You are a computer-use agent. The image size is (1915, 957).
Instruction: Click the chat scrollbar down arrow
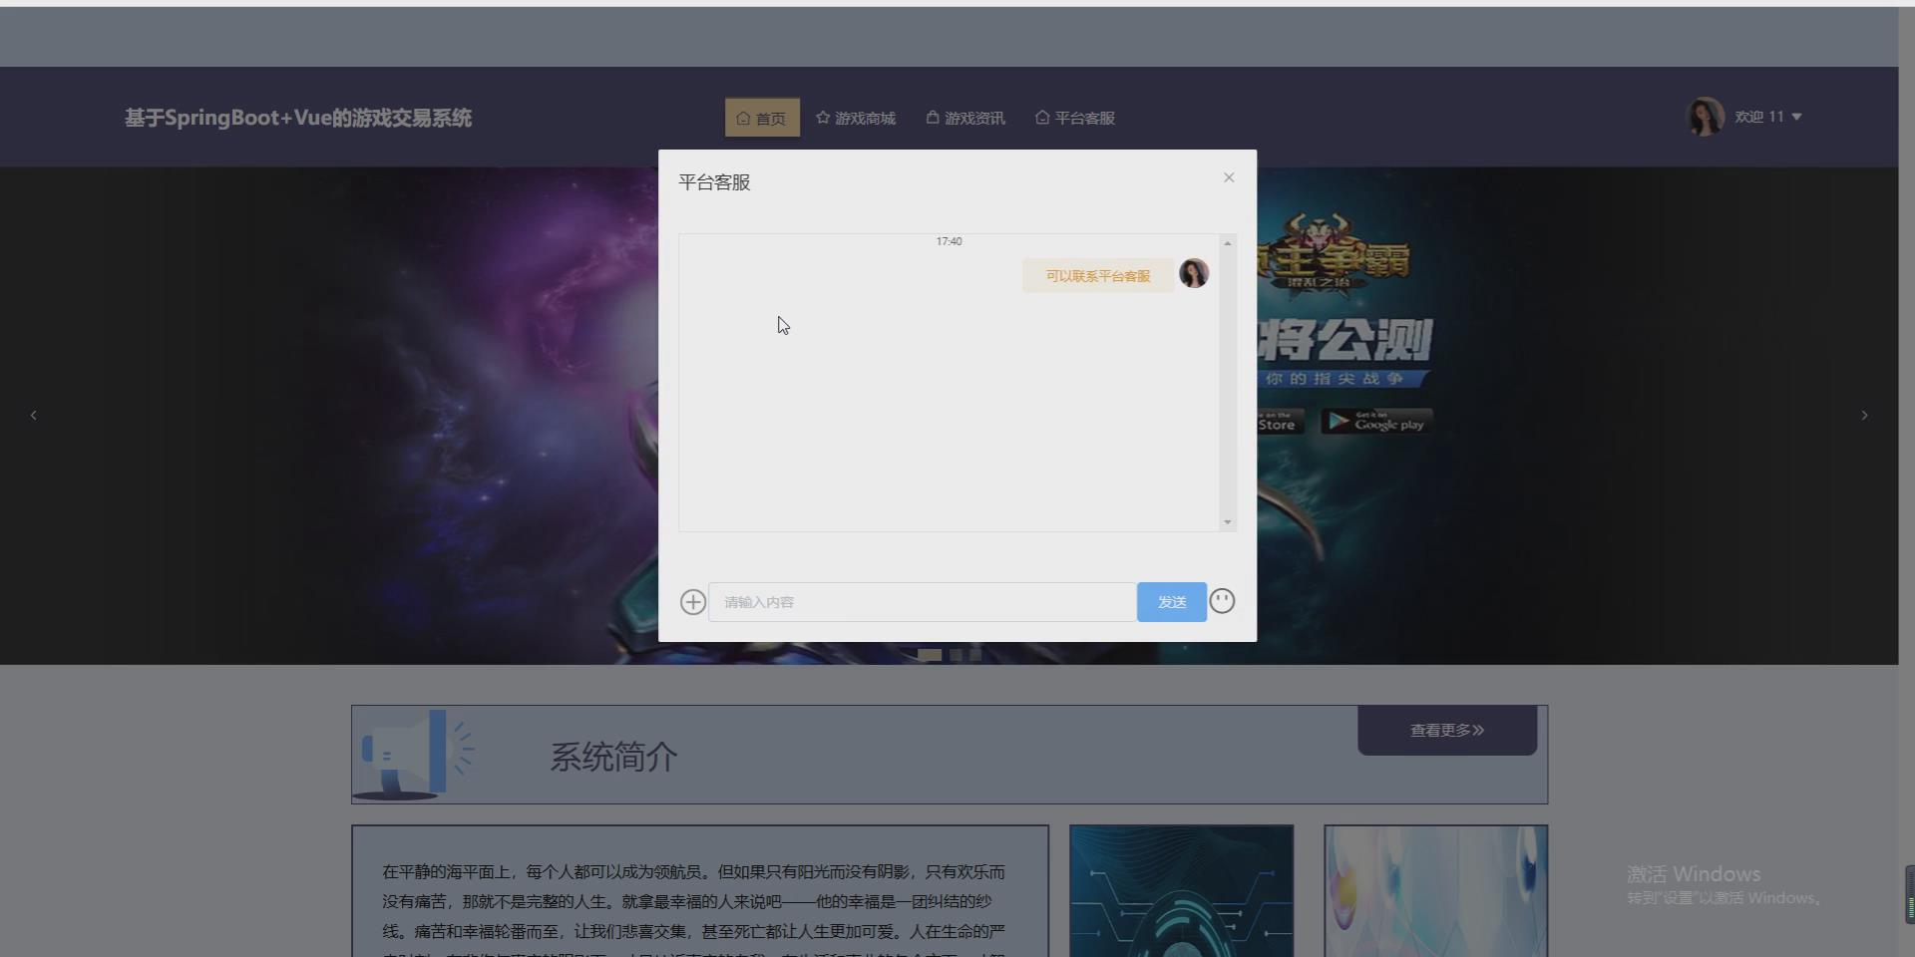pyautogui.click(x=1228, y=522)
